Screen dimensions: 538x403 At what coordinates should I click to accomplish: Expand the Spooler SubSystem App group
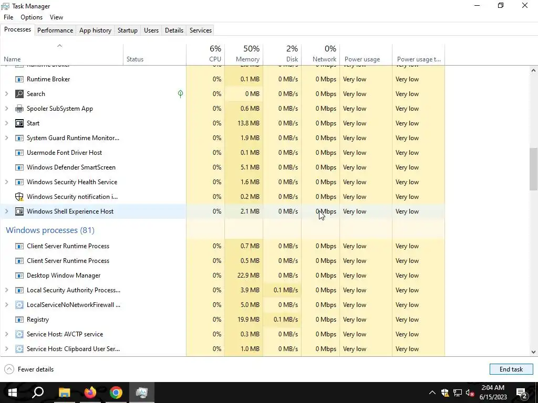click(6, 109)
